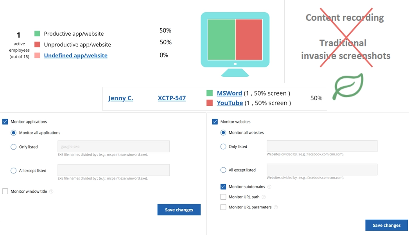
Task: Enable the Monitor window title checkbox
Action: coord(5,192)
